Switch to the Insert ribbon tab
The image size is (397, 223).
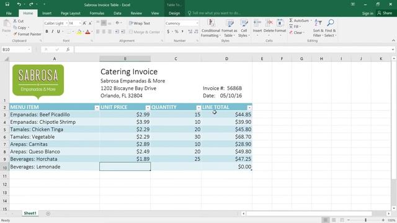click(x=47, y=13)
